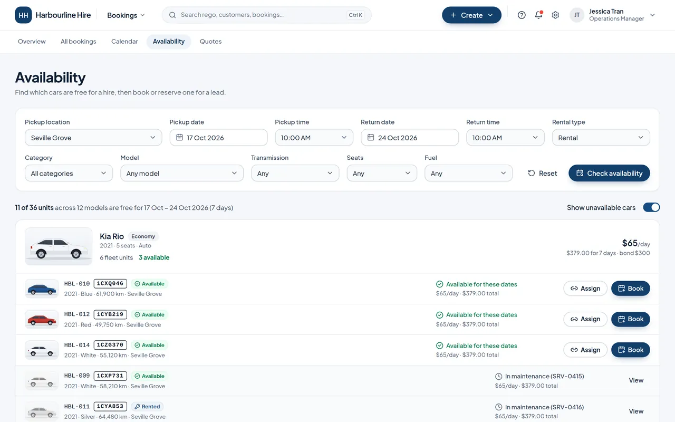
Task: Click the JT user avatar
Action: coord(577,15)
